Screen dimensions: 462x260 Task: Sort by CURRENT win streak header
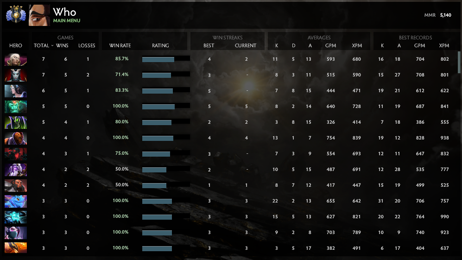[246, 45]
